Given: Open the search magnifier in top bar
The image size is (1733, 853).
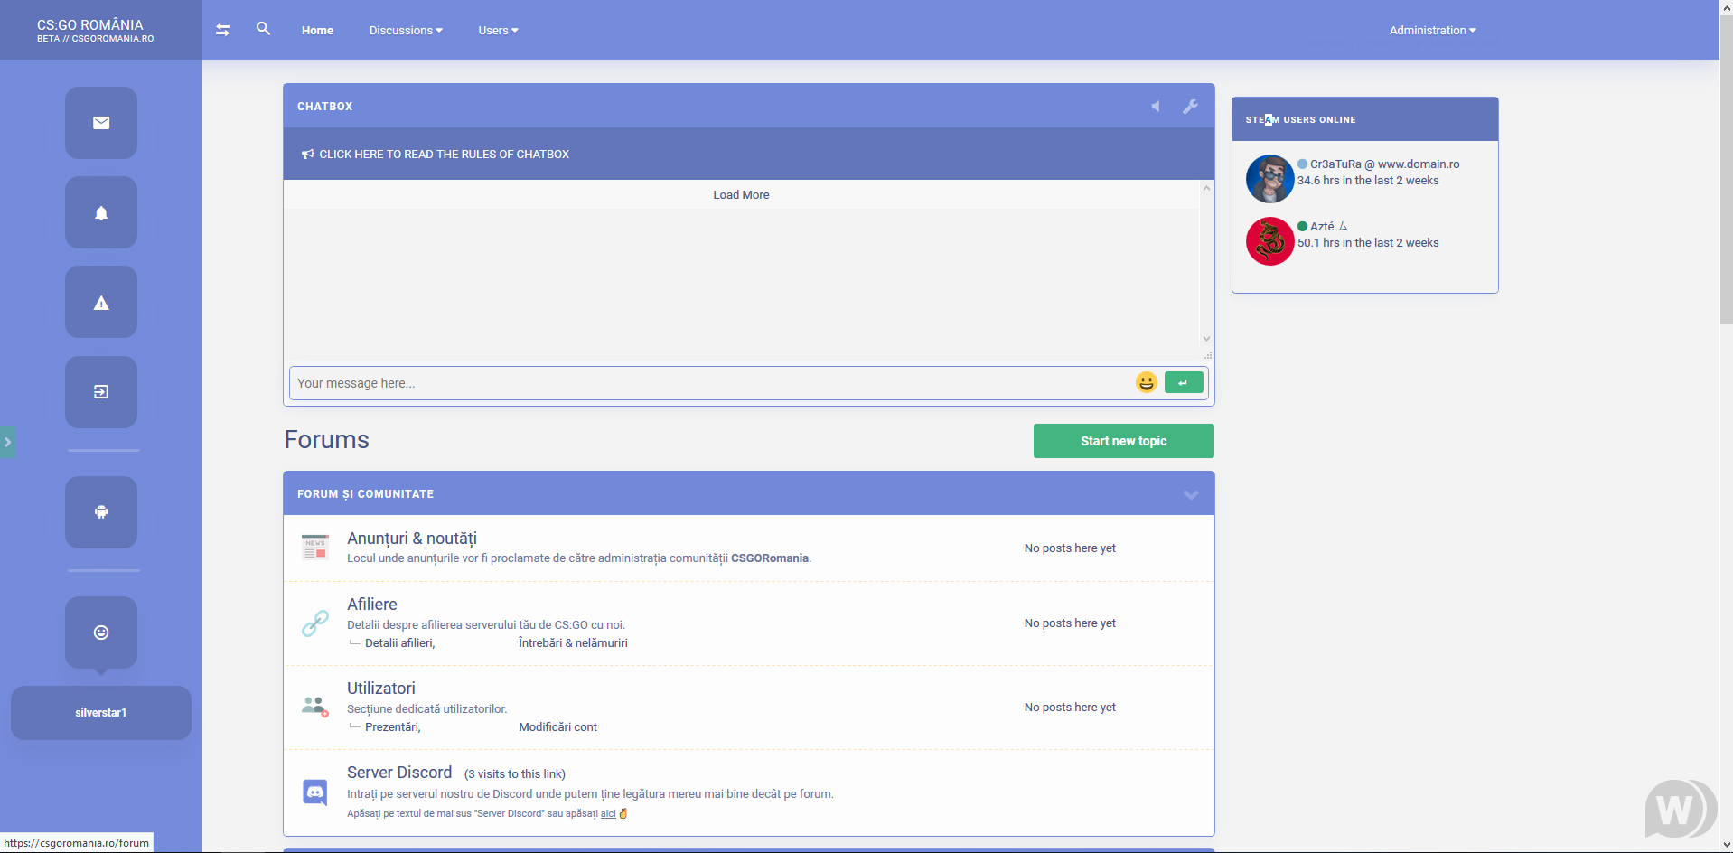Looking at the screenshot, I should click(263, 29).
